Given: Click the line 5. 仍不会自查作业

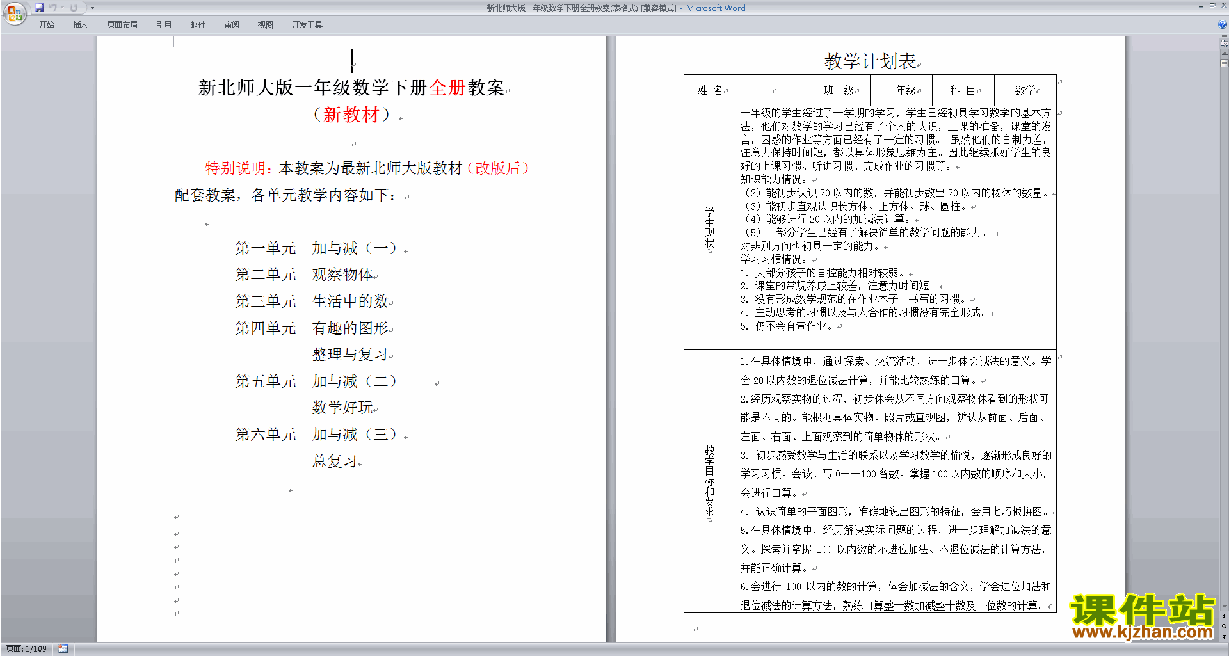Looking at the screenshot, I should tap(787, 326).
